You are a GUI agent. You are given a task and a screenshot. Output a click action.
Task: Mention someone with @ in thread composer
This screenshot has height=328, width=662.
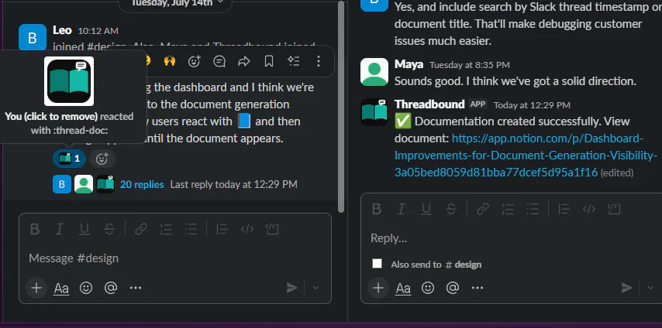tap(453, 288)
